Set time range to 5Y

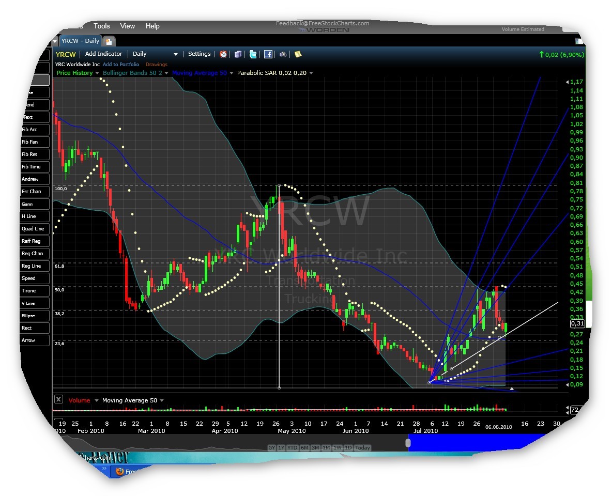272,448
